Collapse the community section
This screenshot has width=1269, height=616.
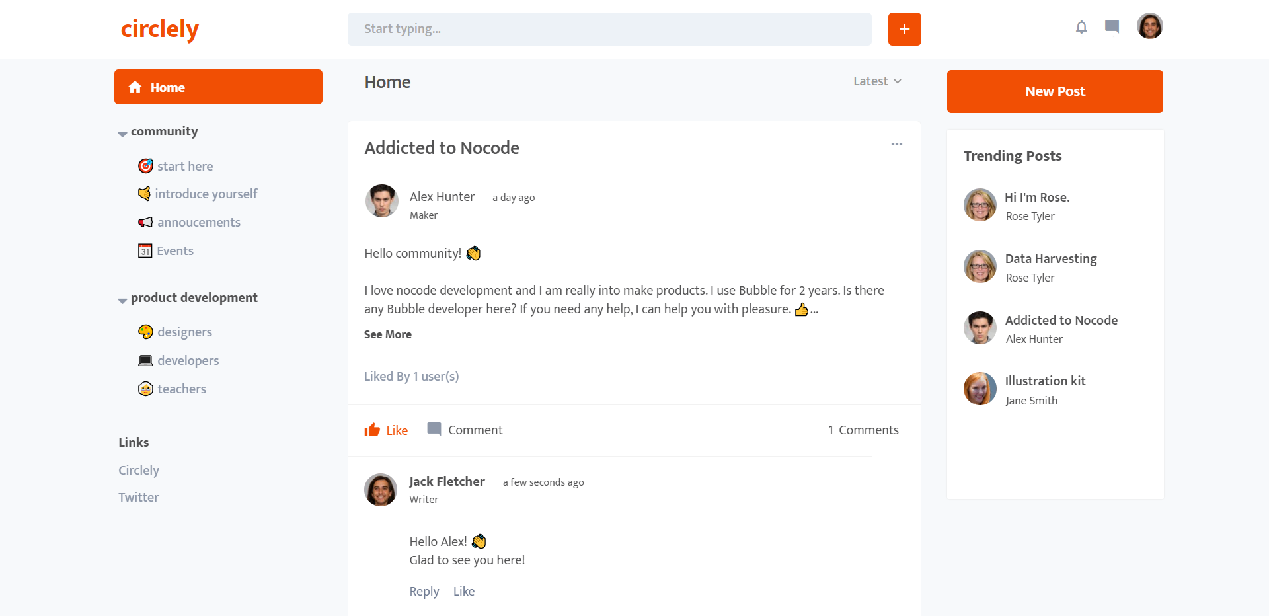(123, 134)
